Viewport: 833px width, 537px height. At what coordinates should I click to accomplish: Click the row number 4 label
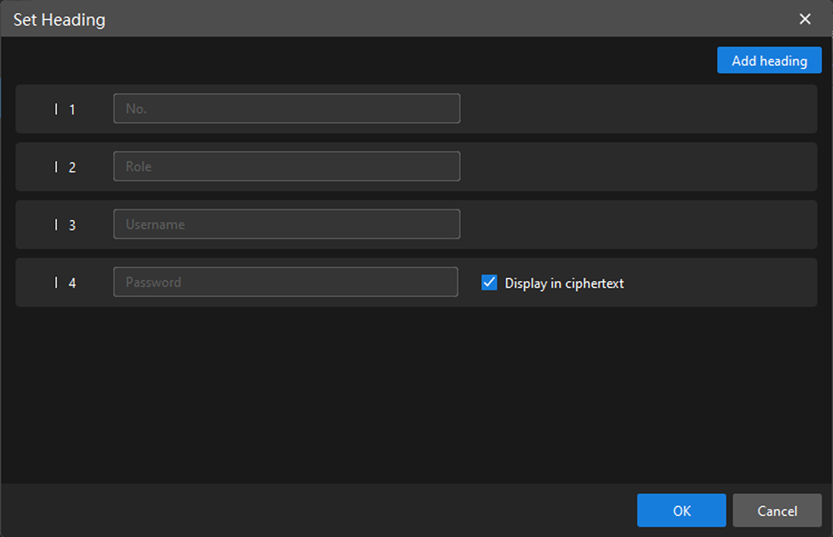pyautogui.click(x=72, y=283)
